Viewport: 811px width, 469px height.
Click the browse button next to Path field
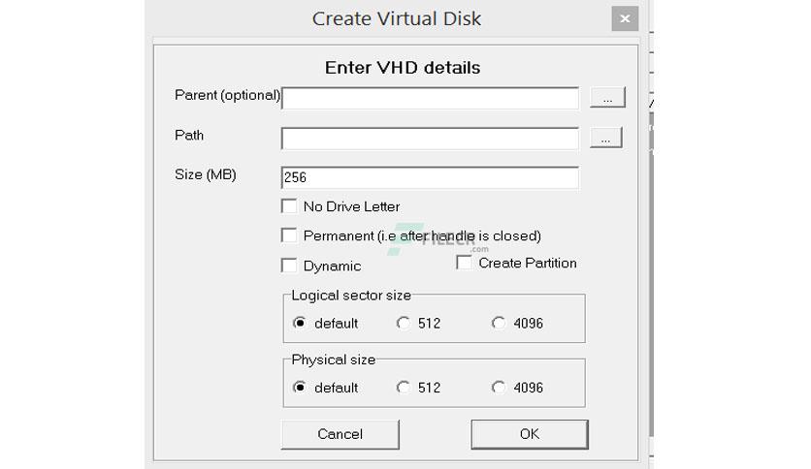605,138
